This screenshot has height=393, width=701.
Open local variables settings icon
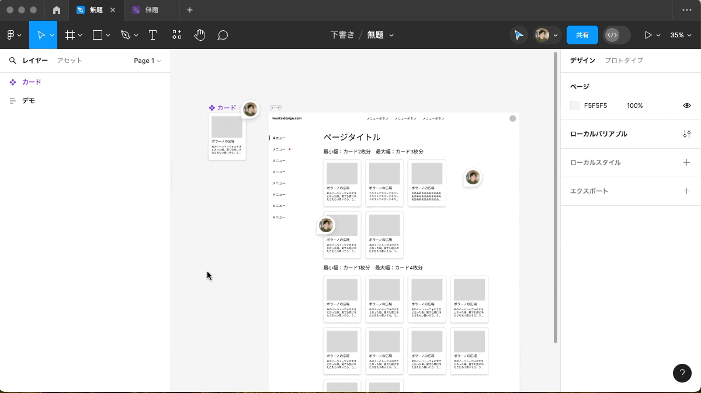[x=686, y=134]
